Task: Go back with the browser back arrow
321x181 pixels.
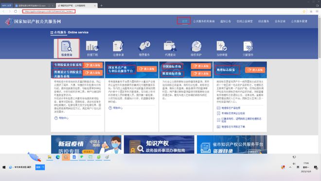Action: pos(3,11)
